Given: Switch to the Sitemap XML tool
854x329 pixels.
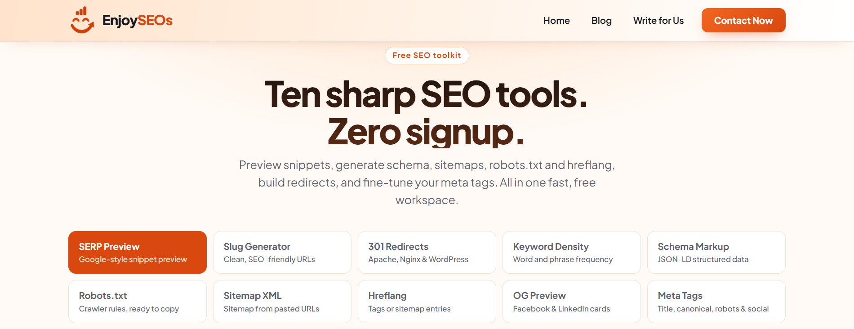Looking at the screenshot, I should click(x=282, y=302).
